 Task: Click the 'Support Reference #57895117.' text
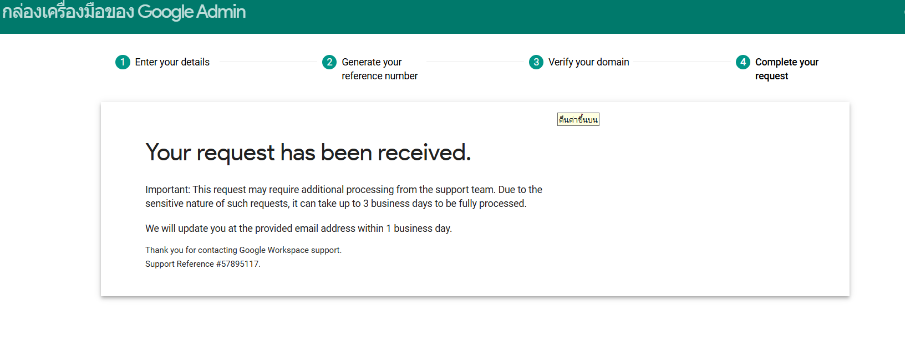click(203, 264)
